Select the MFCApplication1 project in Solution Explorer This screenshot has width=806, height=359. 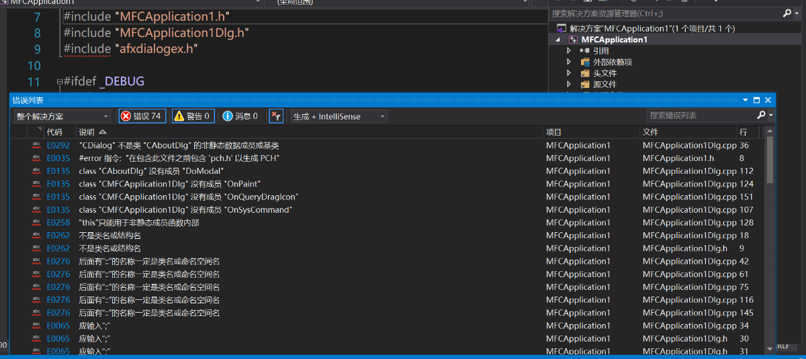614,40
